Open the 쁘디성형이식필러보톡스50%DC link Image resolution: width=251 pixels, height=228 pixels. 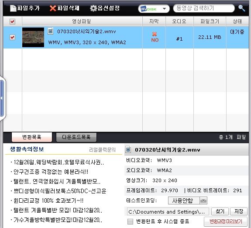pyautogui.click(x=60, y=191)
